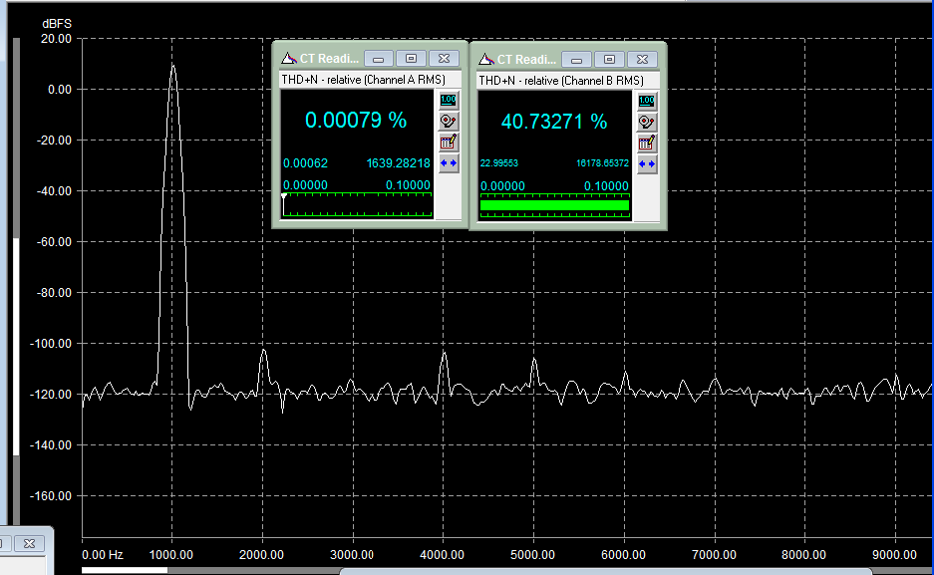Open the data logging icon in Channel A readout
The width and height of the screenshot is (934, 575).
(449, 143)
